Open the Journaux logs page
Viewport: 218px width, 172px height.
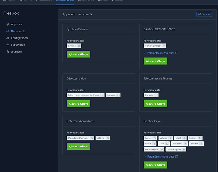[x=14, y=52]
